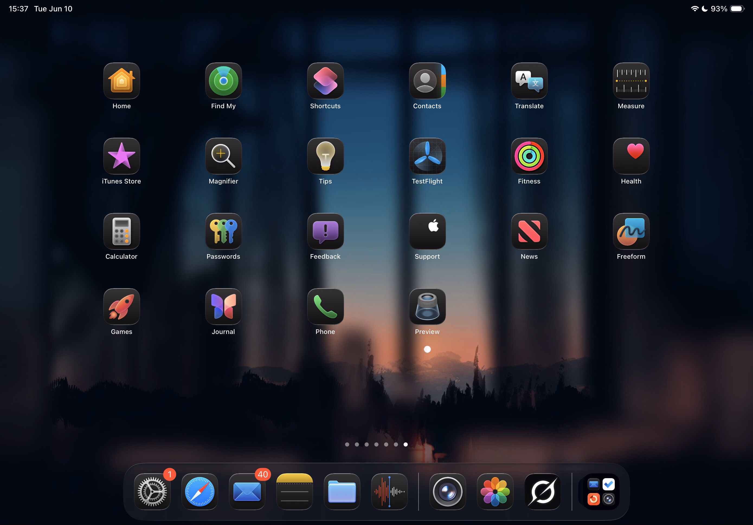Launch the Translate app
Screen dimensions: 753x525
pyautogui.click(x=529, y=81)
